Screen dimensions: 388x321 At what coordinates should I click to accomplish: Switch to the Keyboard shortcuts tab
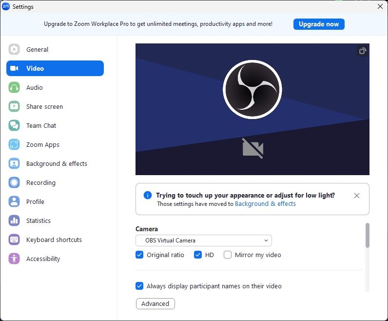(54, 240)
